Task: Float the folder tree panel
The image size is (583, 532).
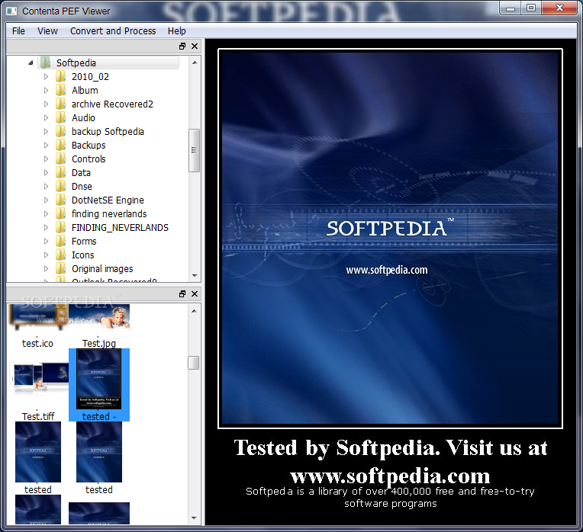Action: click(182, 46)
